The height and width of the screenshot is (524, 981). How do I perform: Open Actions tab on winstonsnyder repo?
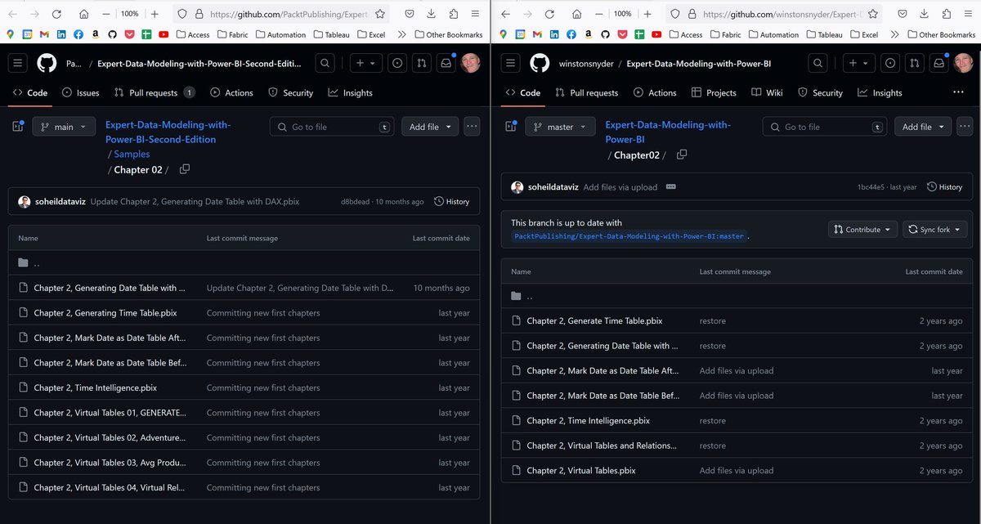click(655, 92)
